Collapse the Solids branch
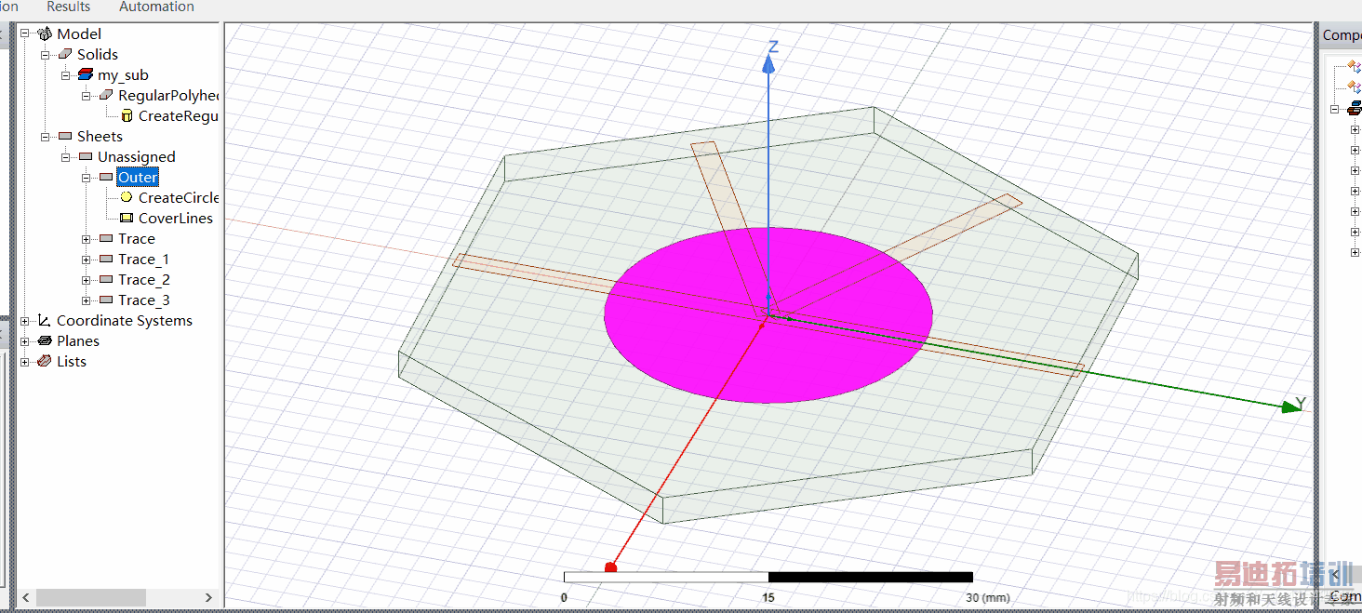The width and height of the screenshot is (1362, 613). click(46, 55)
